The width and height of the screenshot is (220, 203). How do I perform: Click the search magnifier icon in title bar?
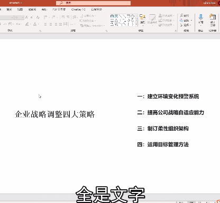61,3
